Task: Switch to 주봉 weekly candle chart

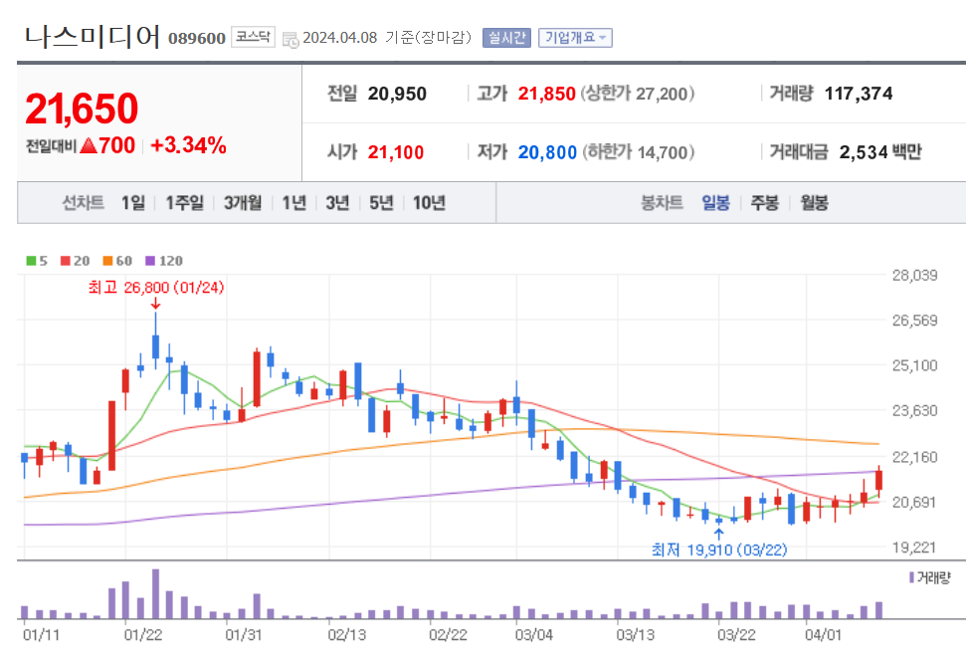Action: tap(765, 203)
